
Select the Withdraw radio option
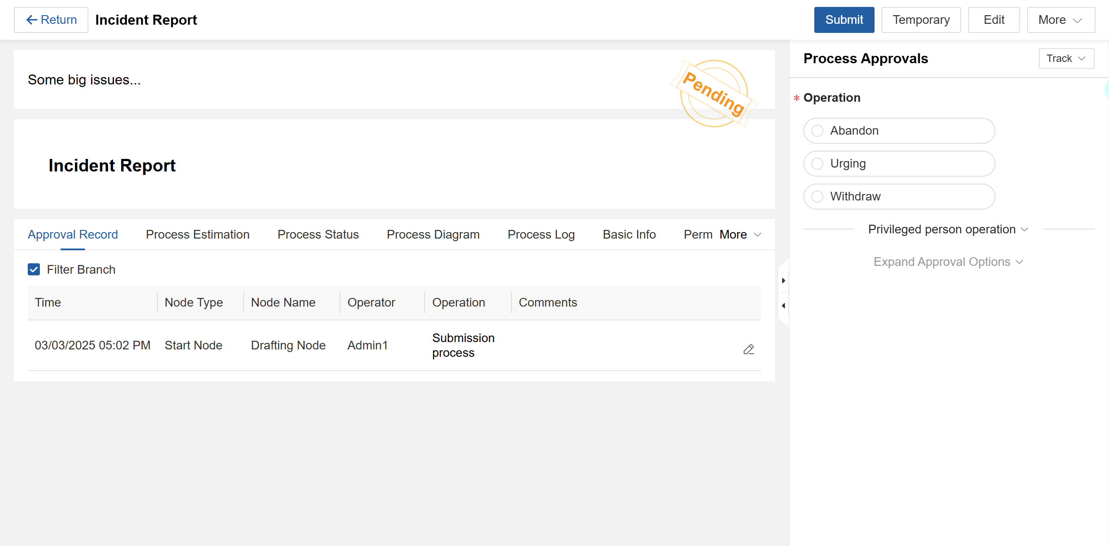point(817,197)
